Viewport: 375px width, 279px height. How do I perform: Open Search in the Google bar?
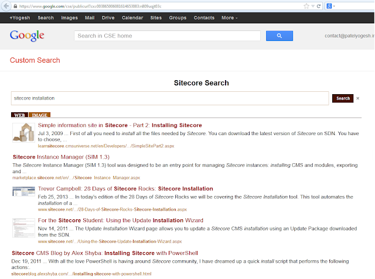(46, 18)
